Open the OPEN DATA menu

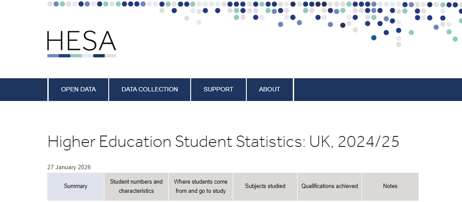click(x=78, y=89)
